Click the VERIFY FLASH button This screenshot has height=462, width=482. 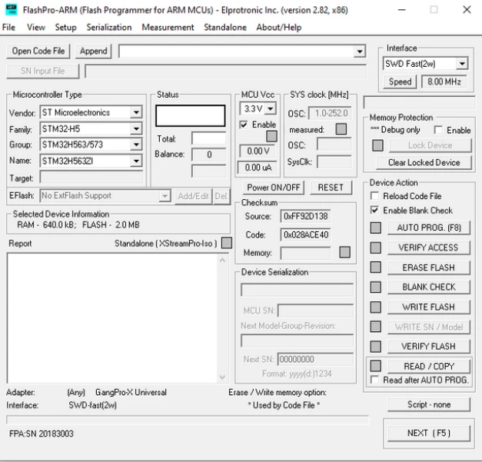(429, 347)
